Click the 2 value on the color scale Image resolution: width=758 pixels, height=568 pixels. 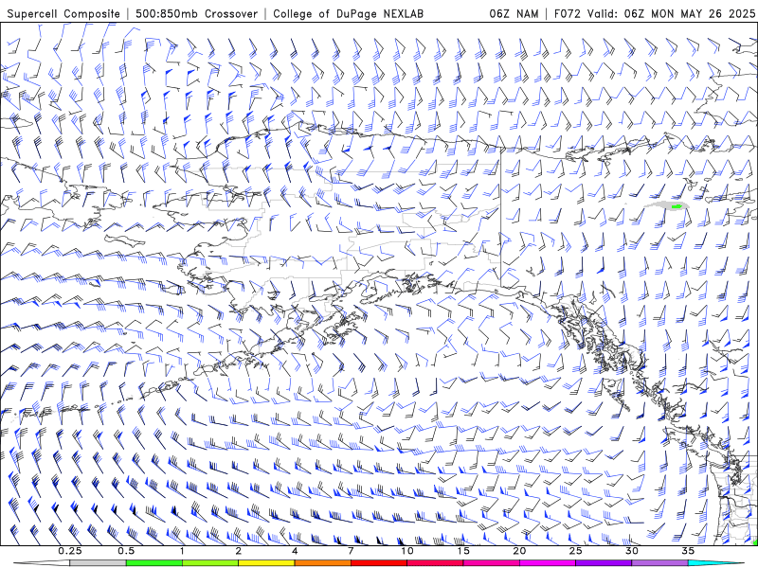coord(239,551)
